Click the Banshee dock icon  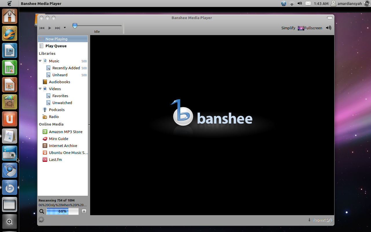10,187
